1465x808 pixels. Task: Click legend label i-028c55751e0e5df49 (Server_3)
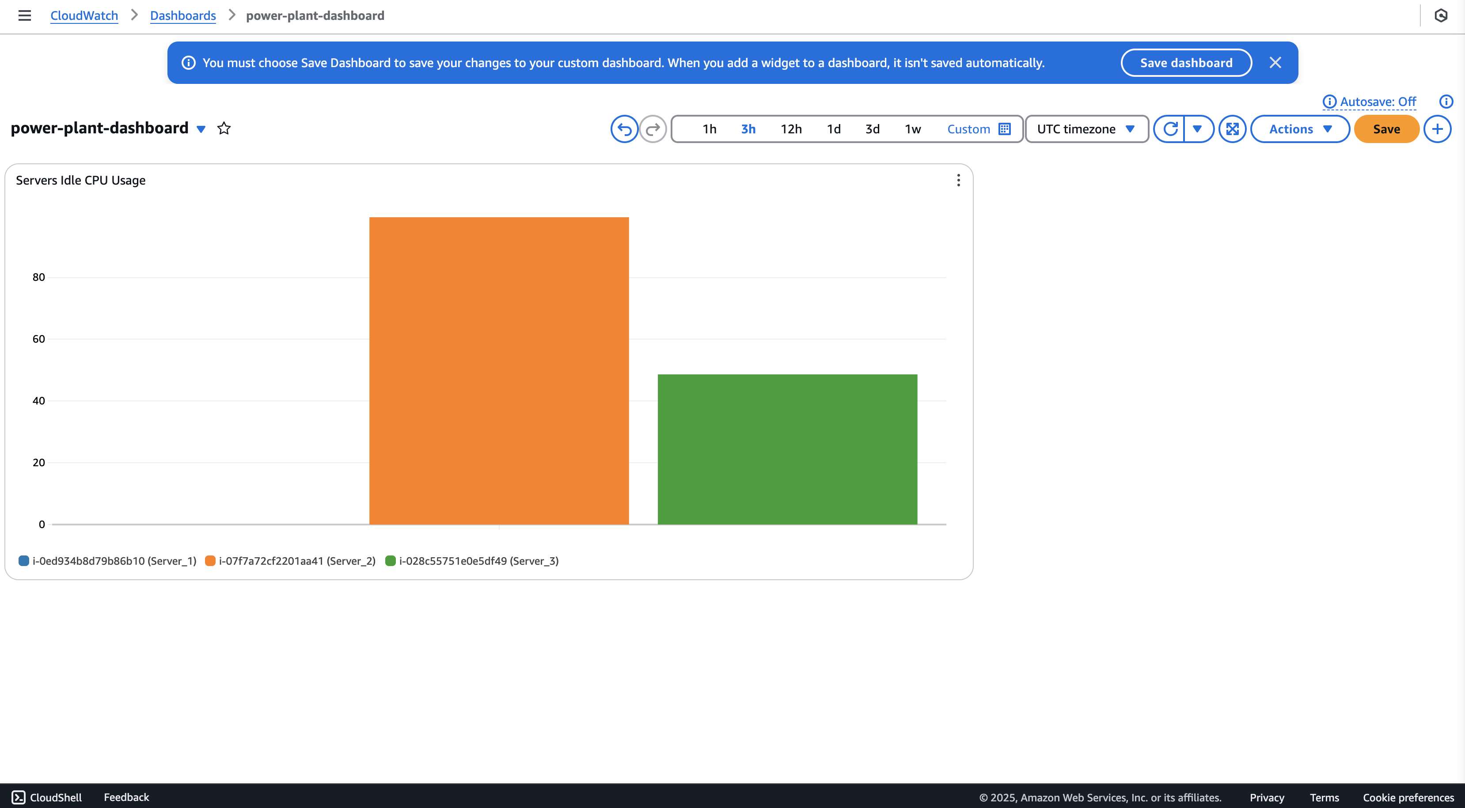479,561
